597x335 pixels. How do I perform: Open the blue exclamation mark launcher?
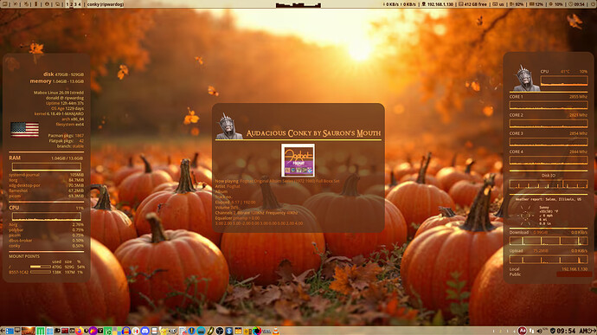[x=191, y=331]
